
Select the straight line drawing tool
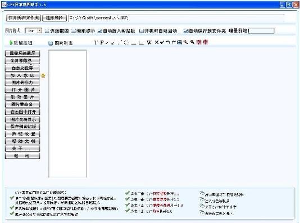[134, 44]
